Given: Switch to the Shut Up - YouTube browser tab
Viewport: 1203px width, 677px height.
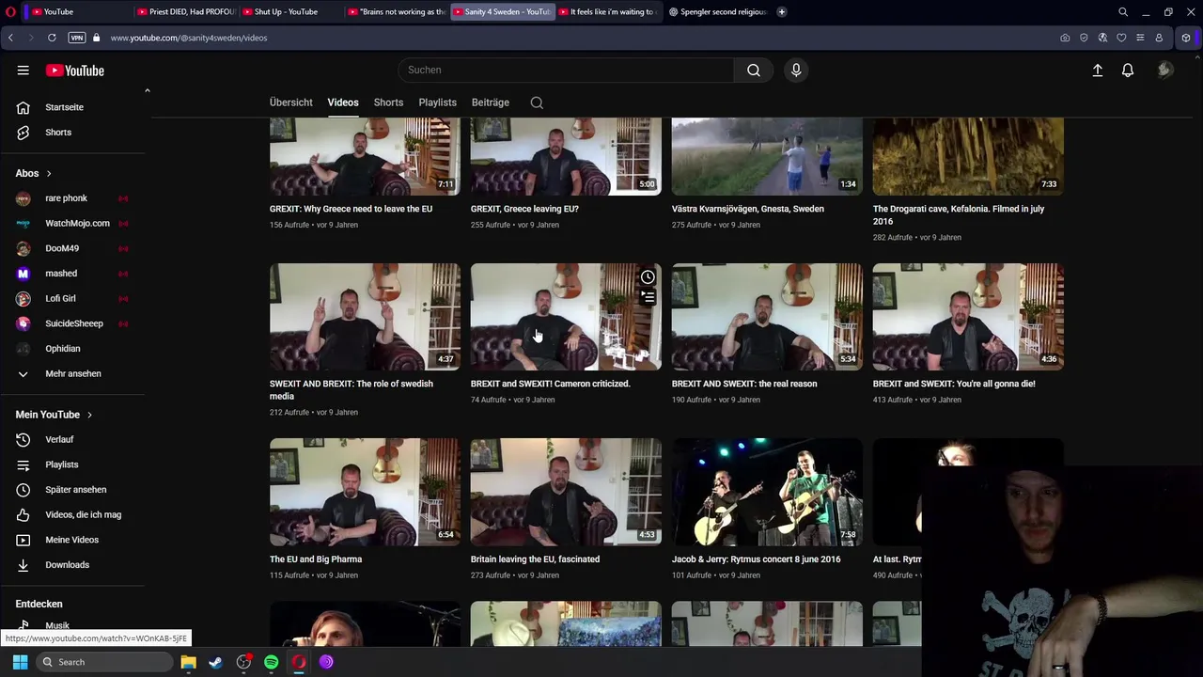Looking at the screenshot, I should coord(291,12).
